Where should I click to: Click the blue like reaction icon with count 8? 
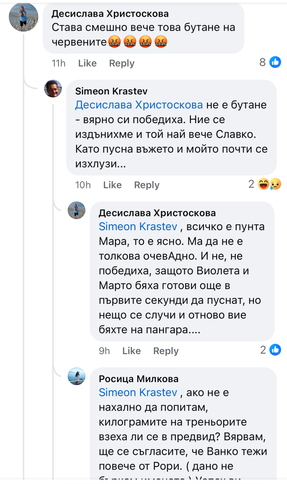coord(275,62)
